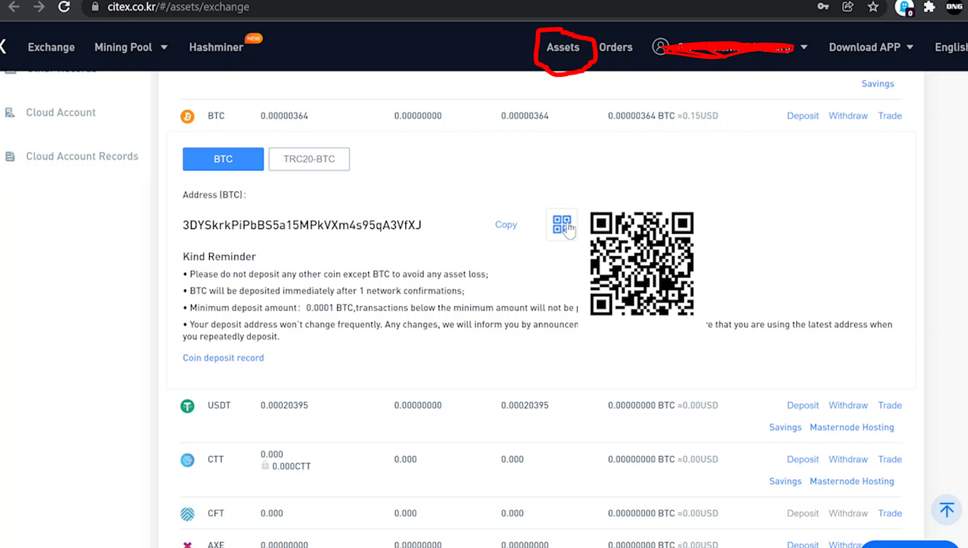Screen dimensions: 968x548
Task: Click Withdraw in the USDT row
Action: (x=848, y=405)
